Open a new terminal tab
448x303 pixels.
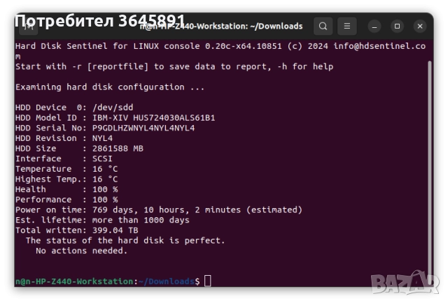29,27
